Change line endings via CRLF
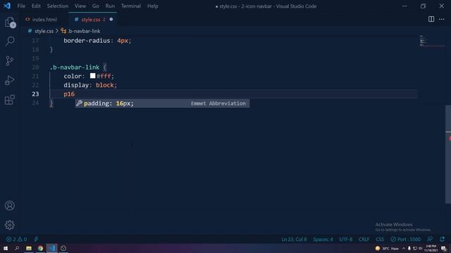This screenshot has width=451, height=253. tap(364, 239)
